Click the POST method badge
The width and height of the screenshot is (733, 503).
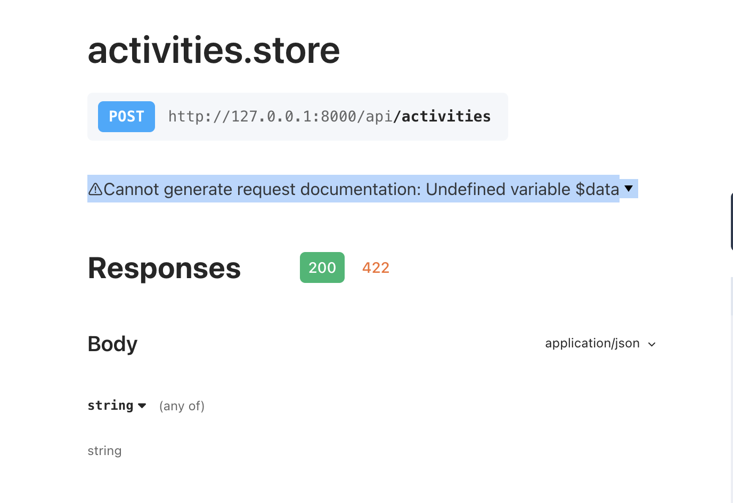coord(126,116)
